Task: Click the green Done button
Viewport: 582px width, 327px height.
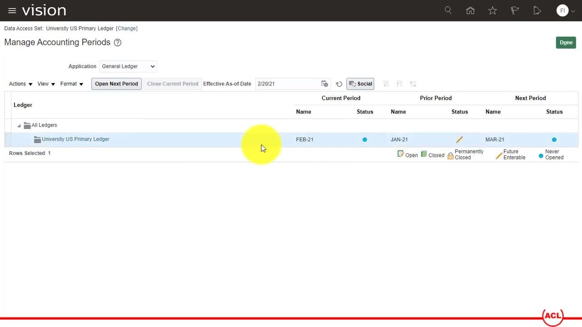Action: tap(566, 43)
